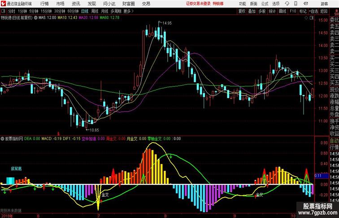Open the 发现 menu
This screenshot has width=339, height=218.
point(91,4)
